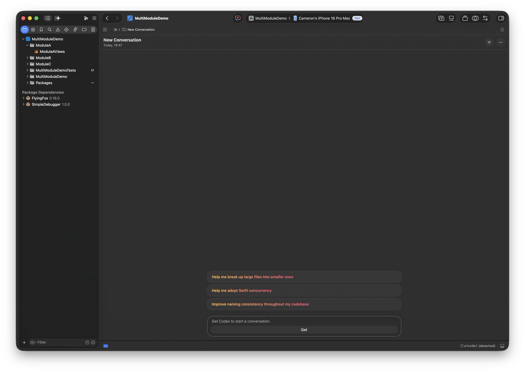Expand the Packages folder

click(27, 83)
